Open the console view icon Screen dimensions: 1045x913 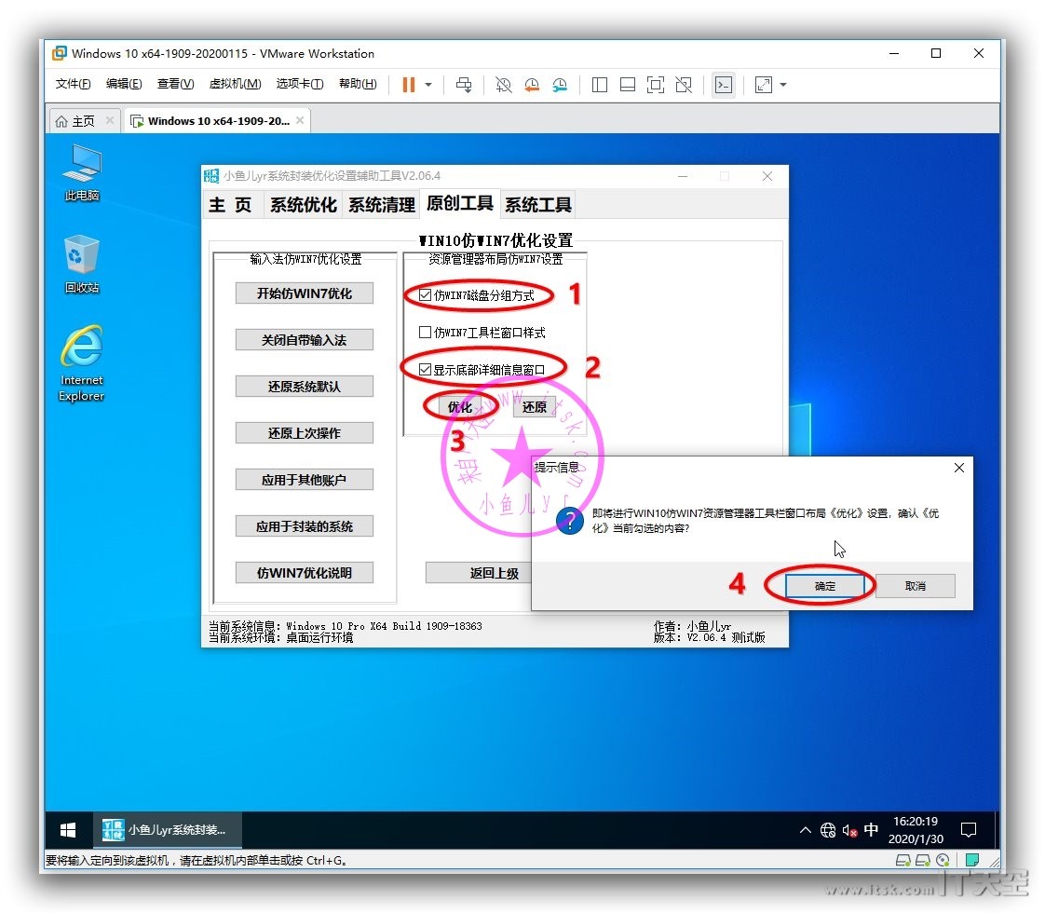click(x=724, y=85)
